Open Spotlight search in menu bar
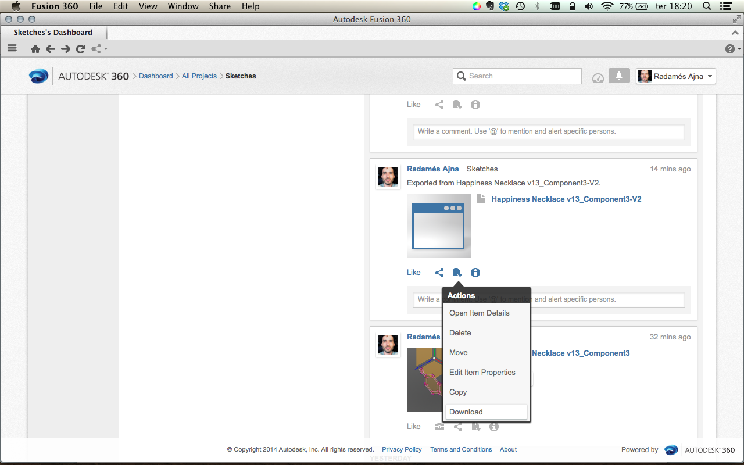This screenshot has height=465, width=744. (x=707, y=6)
